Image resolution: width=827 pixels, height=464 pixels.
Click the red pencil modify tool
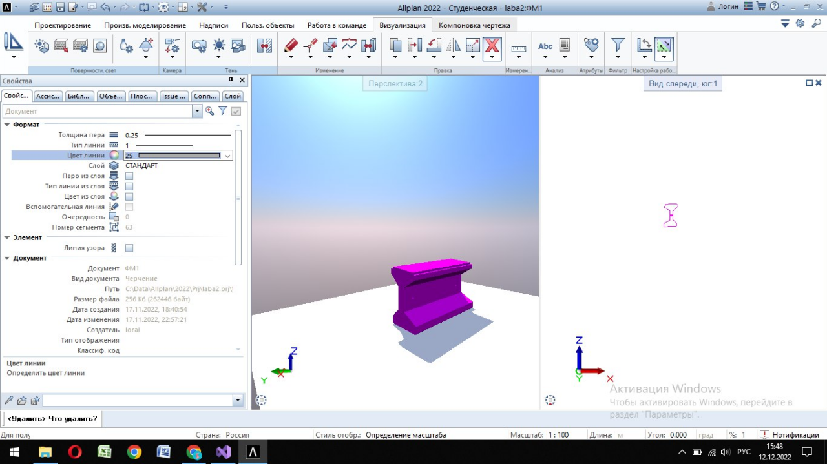(x=290, y=45)
